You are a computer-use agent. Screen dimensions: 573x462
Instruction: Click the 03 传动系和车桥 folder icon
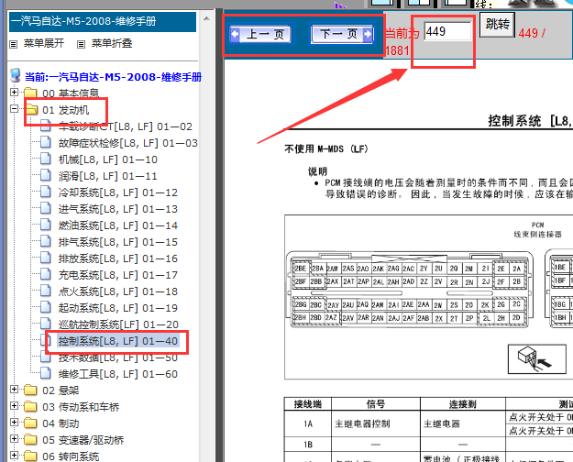pos(30,406)
